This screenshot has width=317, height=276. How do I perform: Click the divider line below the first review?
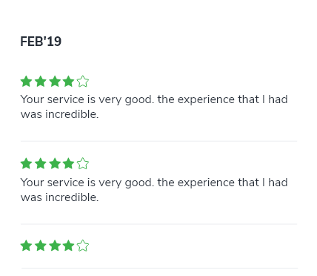[x=158, y=141]
